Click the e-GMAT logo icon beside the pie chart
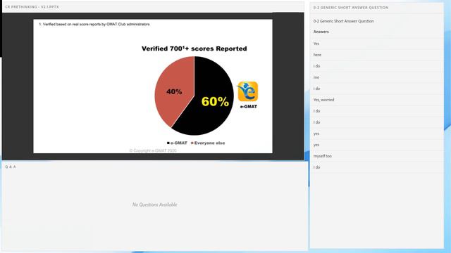 247,91
